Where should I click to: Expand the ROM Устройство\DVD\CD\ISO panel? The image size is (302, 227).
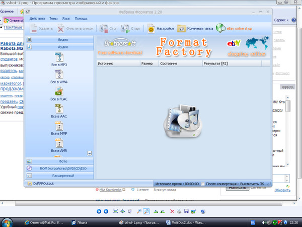point(60,168)
